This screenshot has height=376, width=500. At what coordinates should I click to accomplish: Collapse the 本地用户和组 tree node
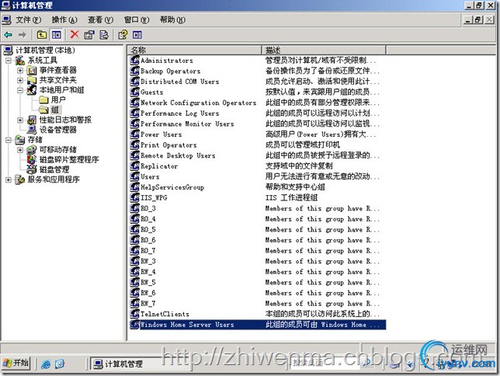(x=20, y=90)
